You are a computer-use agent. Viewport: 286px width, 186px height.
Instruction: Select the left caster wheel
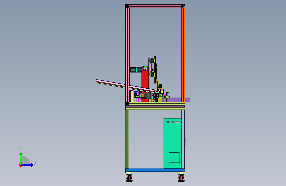[129, 178]
